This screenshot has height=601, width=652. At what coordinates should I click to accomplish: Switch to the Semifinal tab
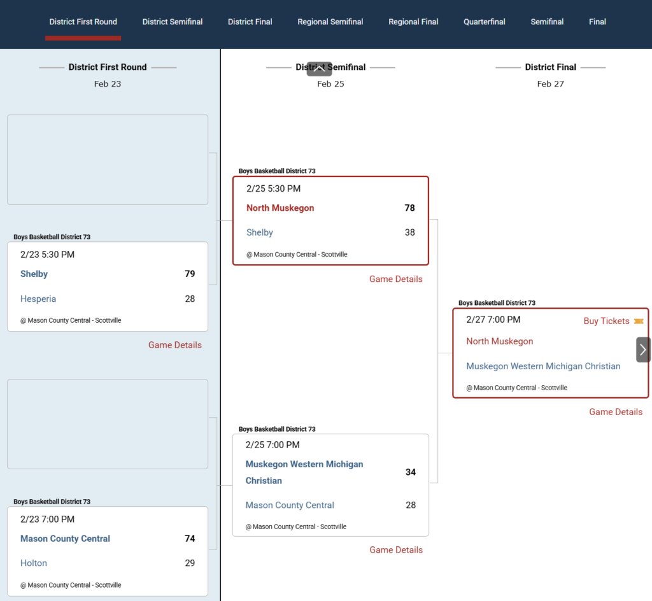coord(547,22)
